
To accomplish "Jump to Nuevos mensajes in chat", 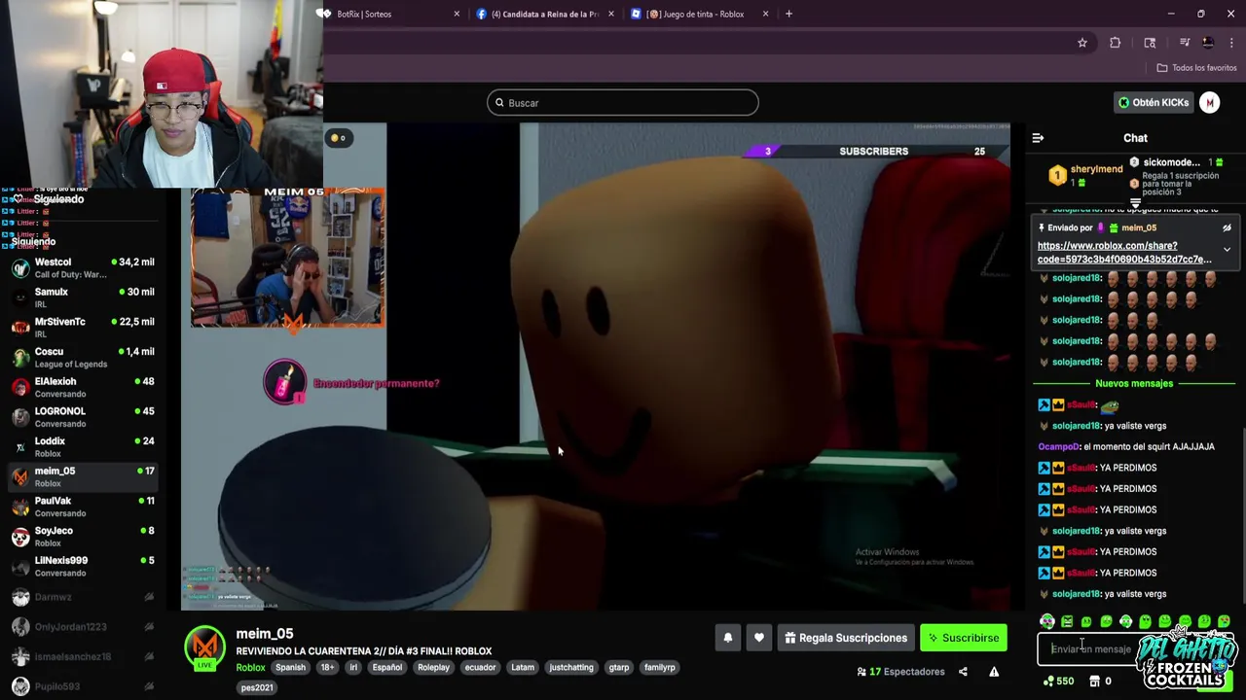I will (x=1134, y=384).
